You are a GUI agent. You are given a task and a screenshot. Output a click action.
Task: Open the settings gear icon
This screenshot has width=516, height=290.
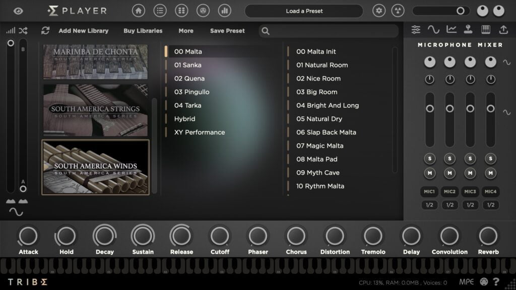(379, 11)
